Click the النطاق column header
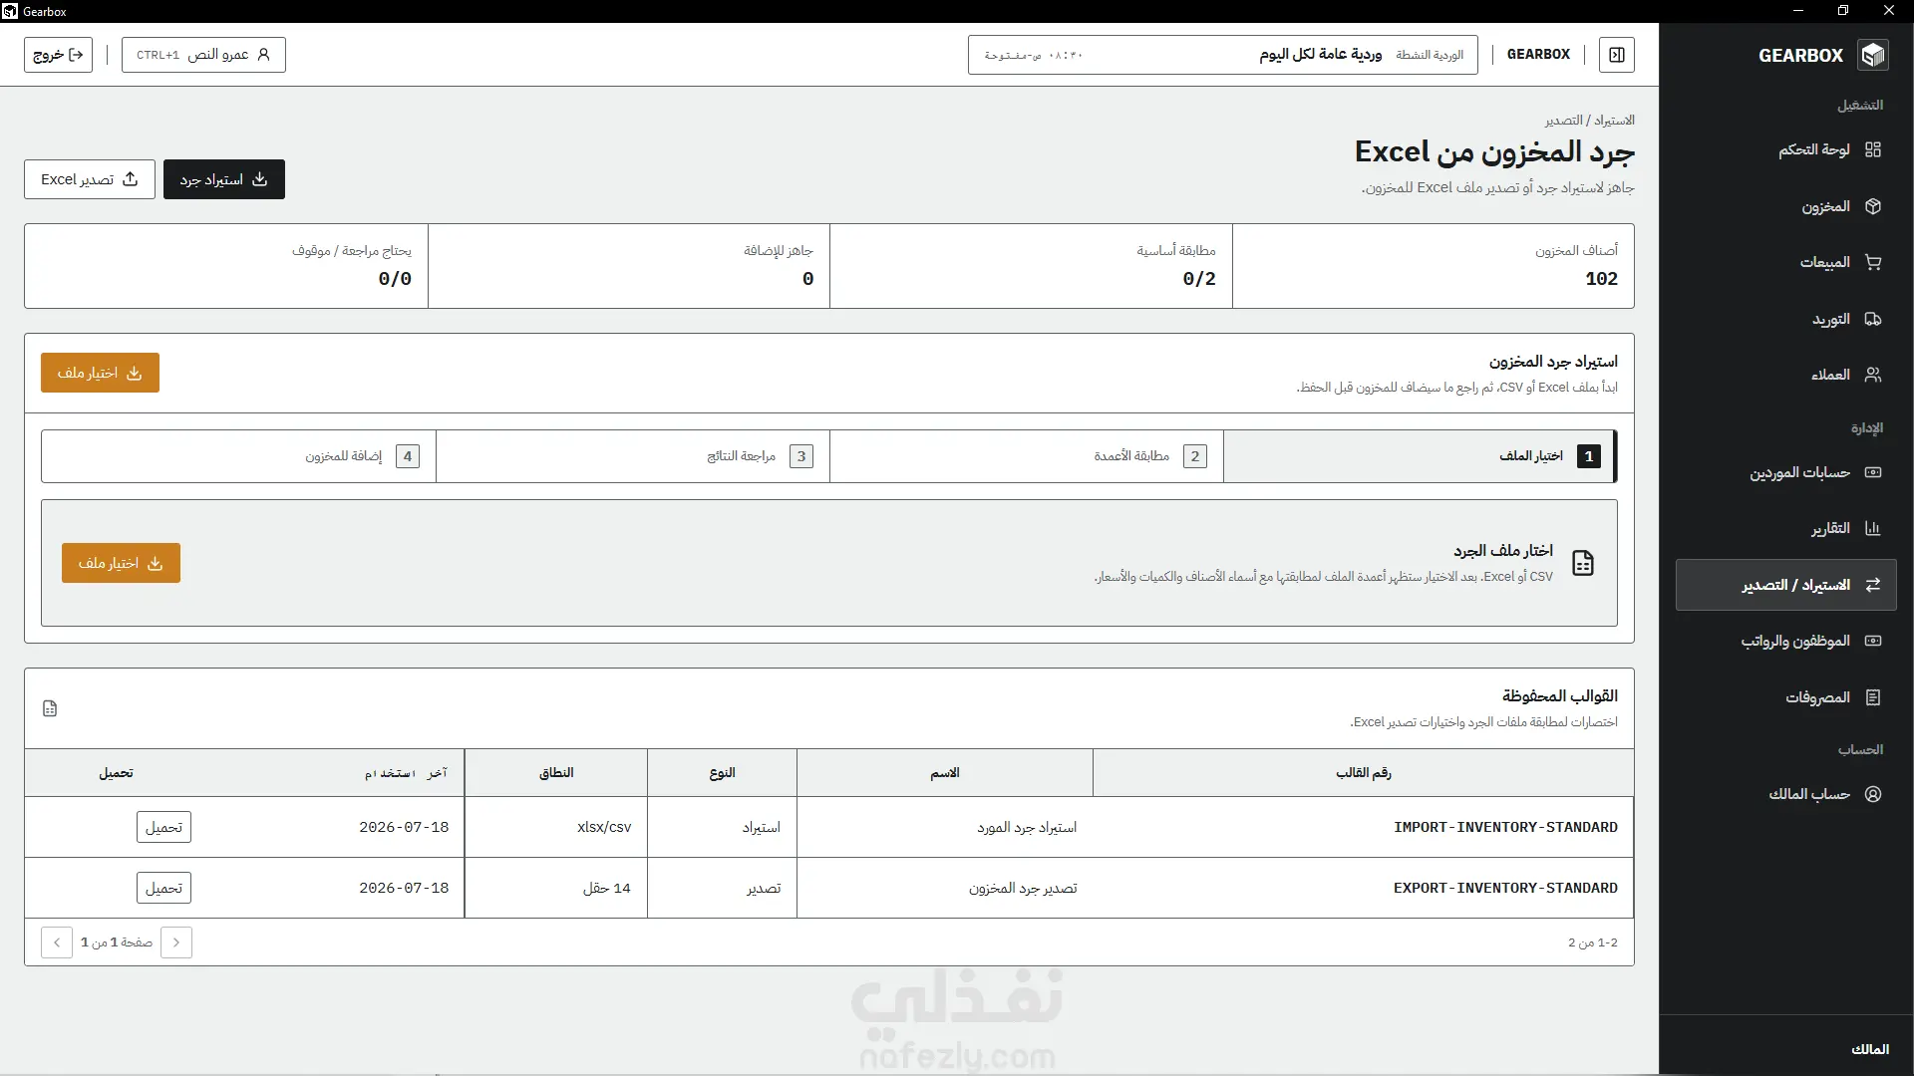Viewport: 1914px width, 1076px height. [x=556, y=773]
